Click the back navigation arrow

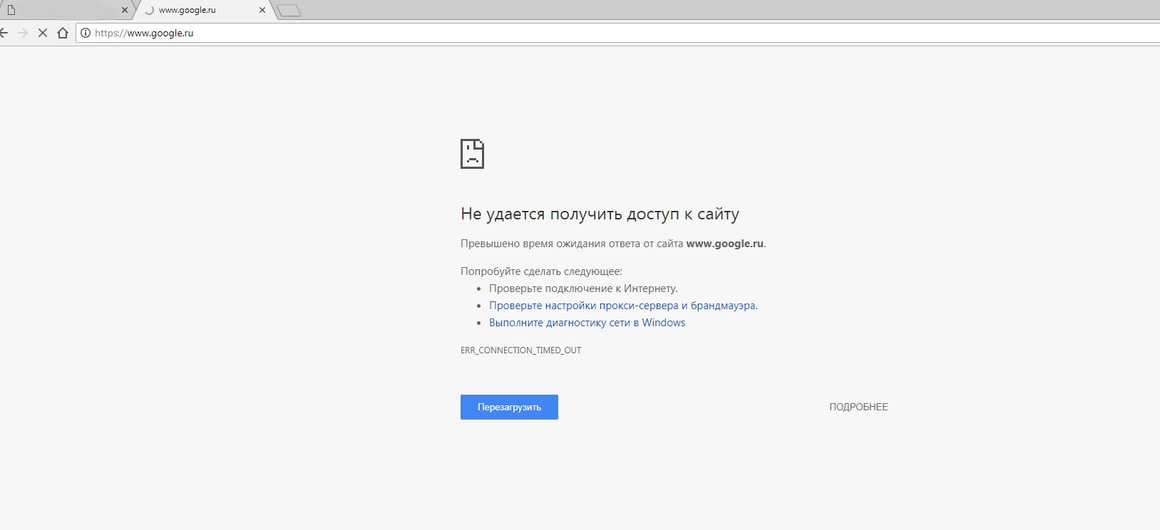click(x=4, y=33)
